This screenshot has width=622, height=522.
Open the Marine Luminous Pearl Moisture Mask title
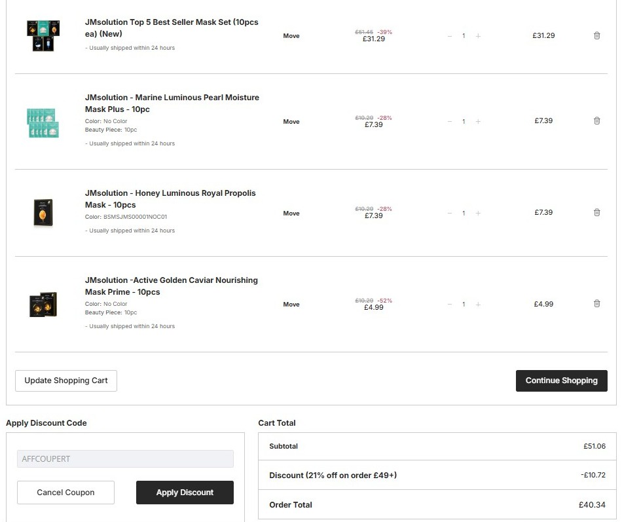tap(172, 103)
